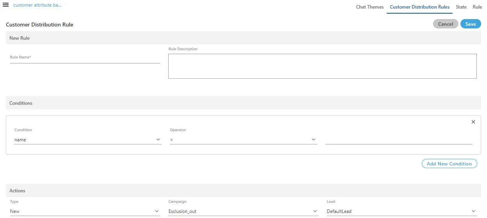Go to the State tab
The image size is (487, 218).
(x=461, y=7)
